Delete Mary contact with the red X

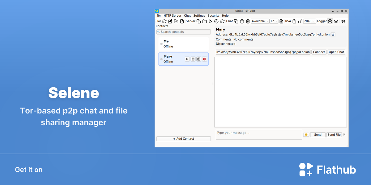click(x=205, y=59)
